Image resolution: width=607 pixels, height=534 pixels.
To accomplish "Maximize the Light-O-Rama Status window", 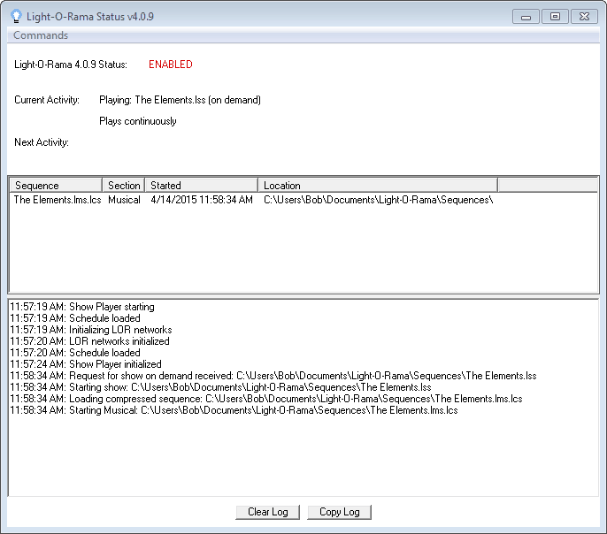I will point(555,16).
